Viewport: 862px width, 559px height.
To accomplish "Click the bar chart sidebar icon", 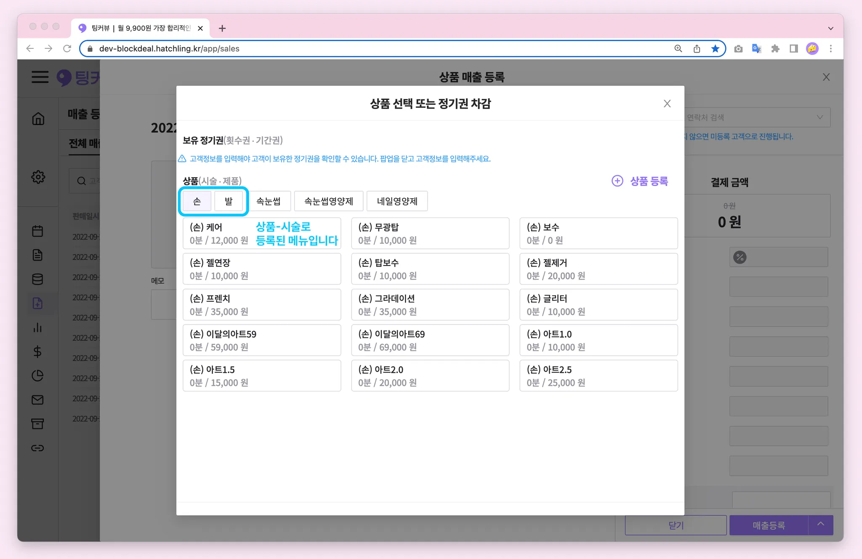I will [x=37, y=327].
